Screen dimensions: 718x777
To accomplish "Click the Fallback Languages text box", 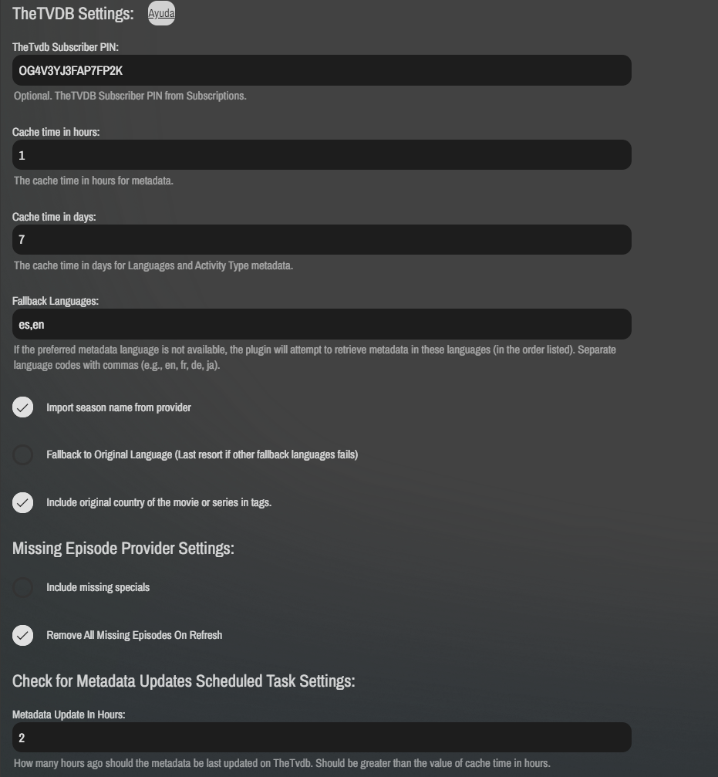I will (x=322, y=325).
